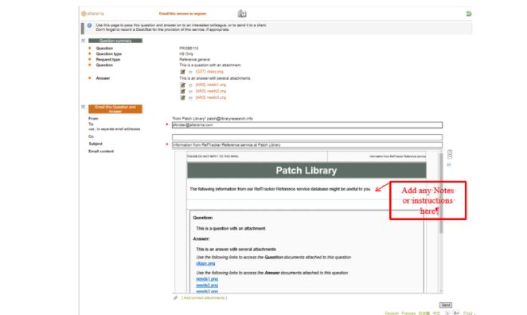Click the Send button
Viewport: 527px width, 315px height.
click(446, 305)
